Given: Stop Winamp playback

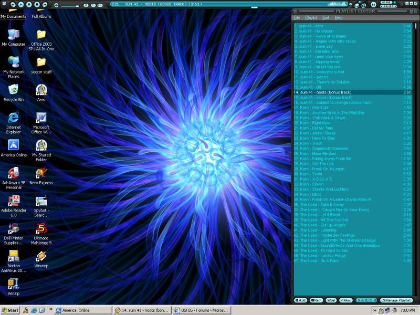Looking at the screenshot, I should point(37,4).
